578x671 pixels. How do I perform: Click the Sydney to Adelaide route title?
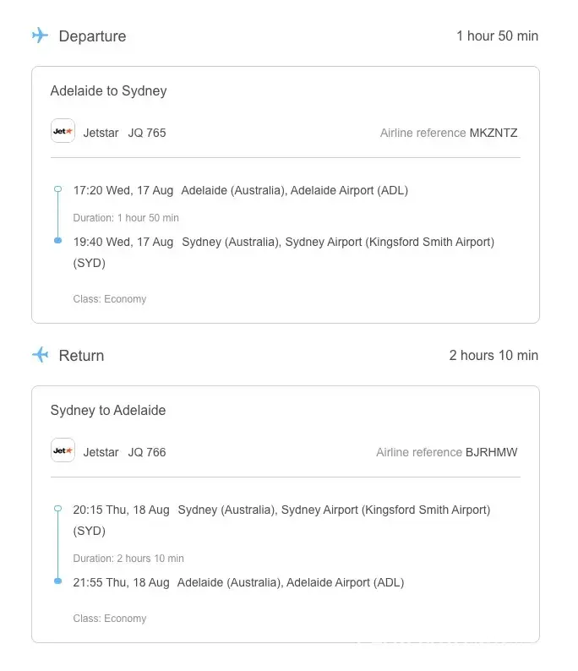108,411
